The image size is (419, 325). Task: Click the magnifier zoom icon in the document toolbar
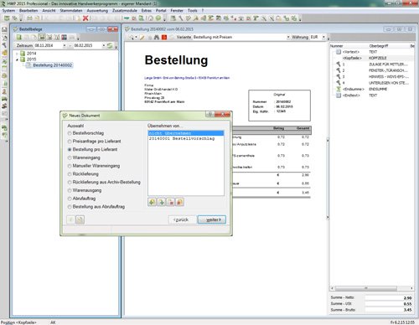coord(131,37)
